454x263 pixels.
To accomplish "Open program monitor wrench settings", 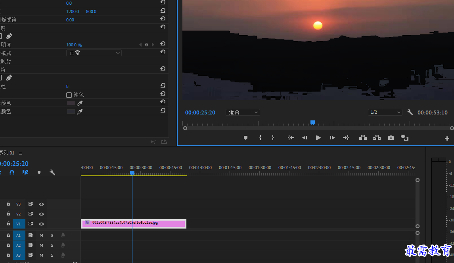I will [x=410, y=112].
